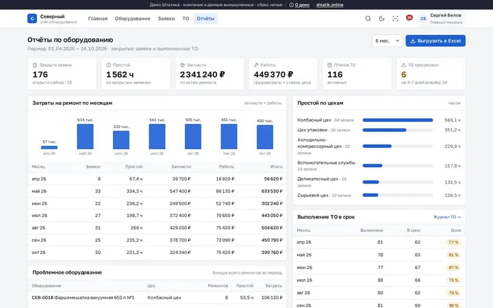Open the Оборудование tab
The image size is (493, 308).
(132, 18)
